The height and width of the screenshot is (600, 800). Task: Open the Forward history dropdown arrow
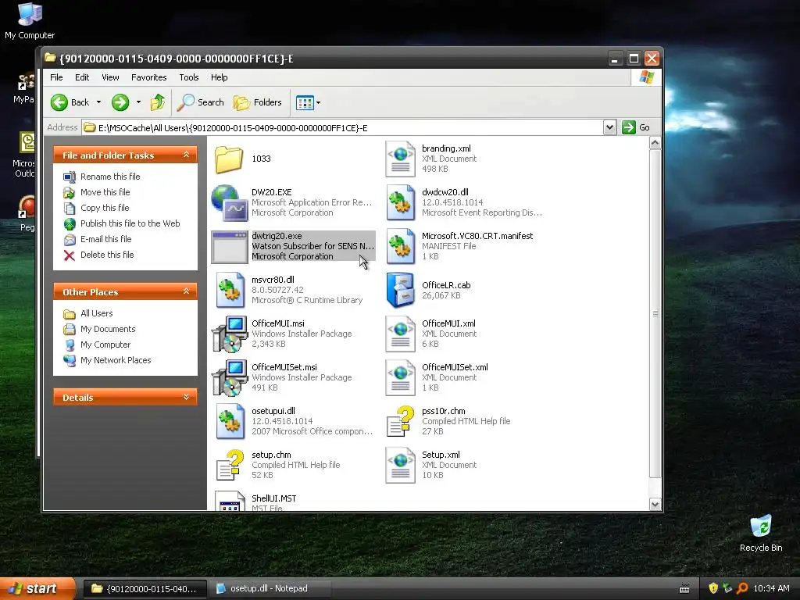(x=138, y=102)
